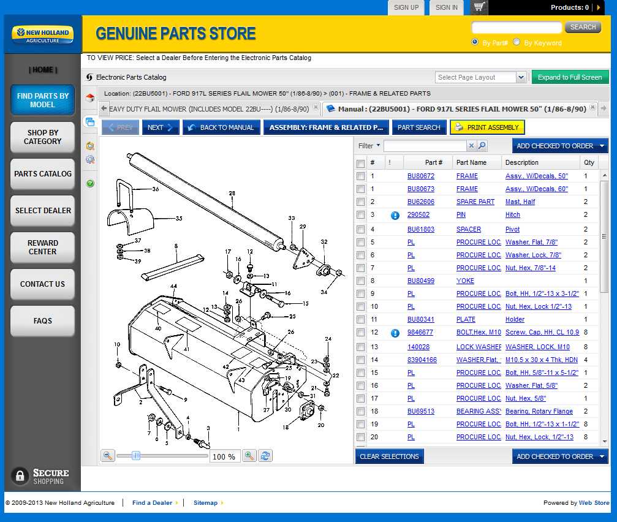617x522 pixels.
Task: Click the zoom in magnifier icon
Action: (x=249, y=456)
